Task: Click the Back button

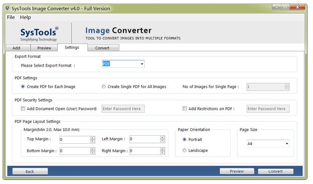Action: 30,171
